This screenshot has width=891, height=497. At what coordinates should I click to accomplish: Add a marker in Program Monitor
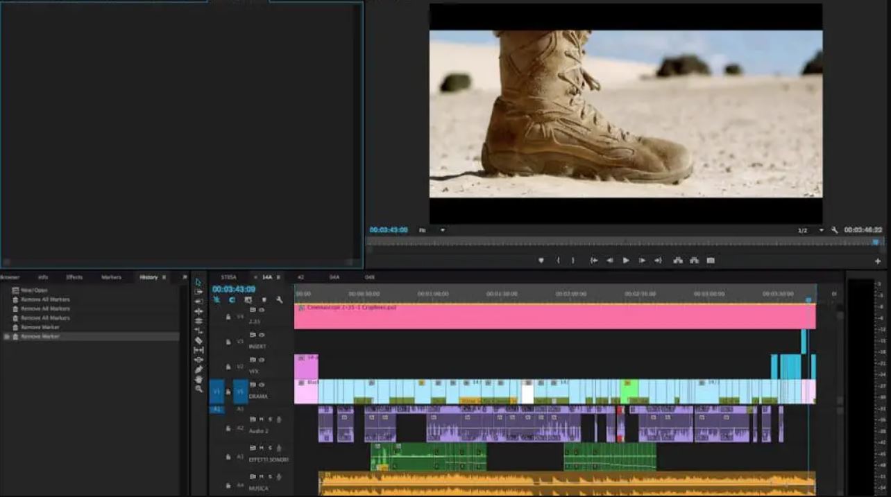[541, 261]
